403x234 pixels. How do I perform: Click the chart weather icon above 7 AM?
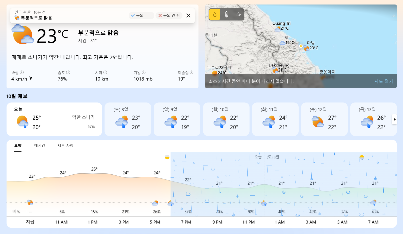373,202
